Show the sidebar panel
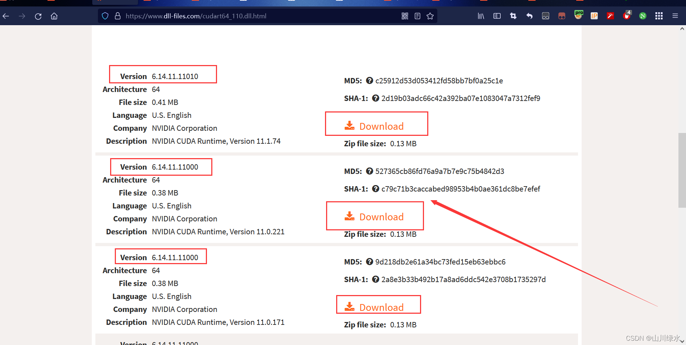 point(497,16)
